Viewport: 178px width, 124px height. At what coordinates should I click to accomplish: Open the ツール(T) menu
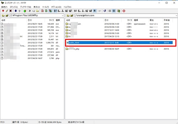pos(46,7)
